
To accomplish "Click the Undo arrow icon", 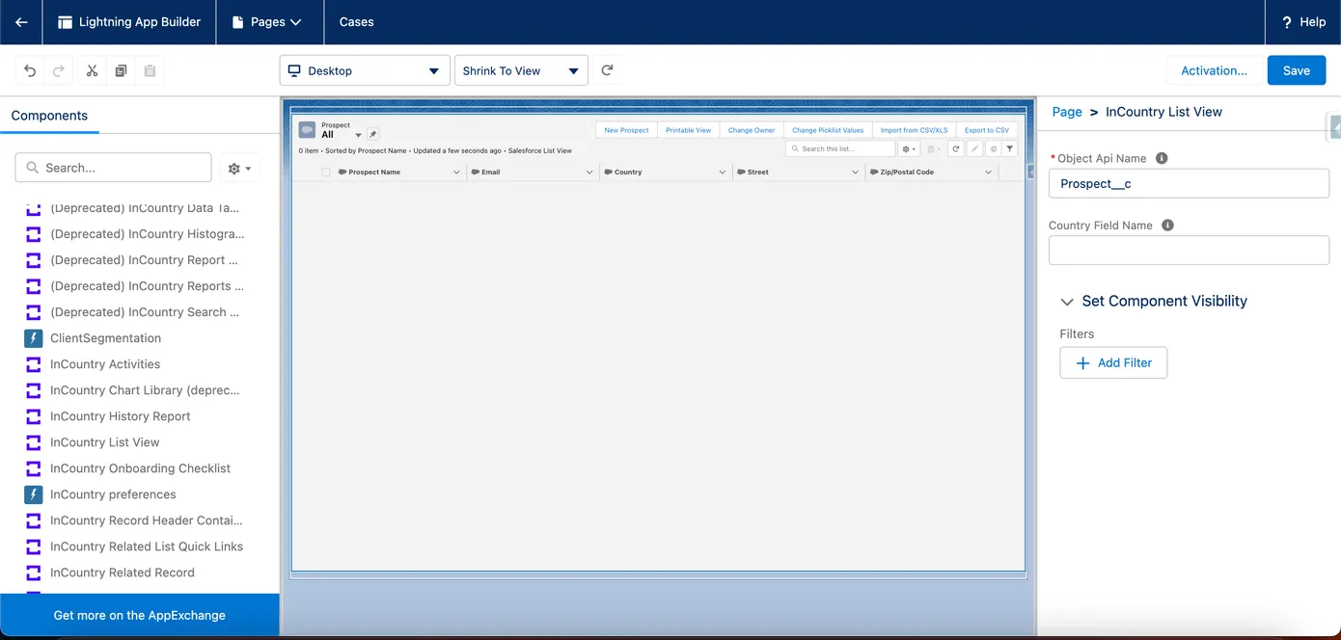I will pos(30,70).
